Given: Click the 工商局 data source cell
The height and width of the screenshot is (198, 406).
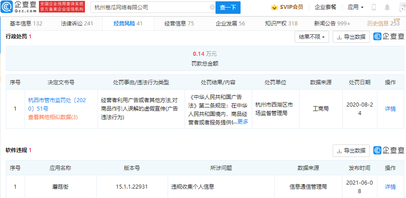Looking at the screenshot, I should [x=321, y=109].
